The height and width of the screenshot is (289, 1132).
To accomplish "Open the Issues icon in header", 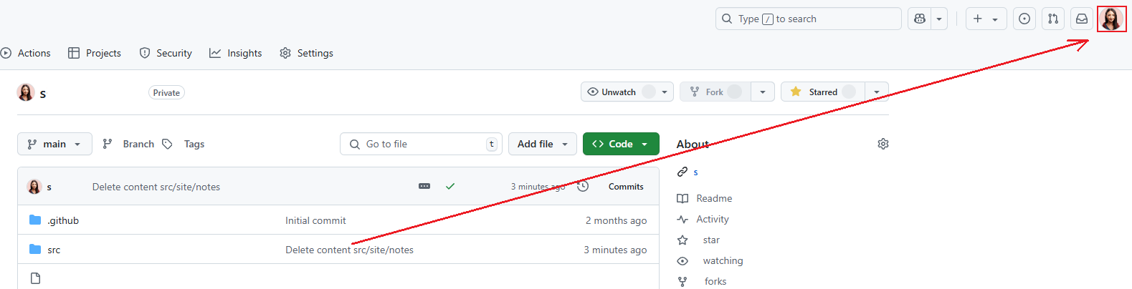I will coord(1024,19).
